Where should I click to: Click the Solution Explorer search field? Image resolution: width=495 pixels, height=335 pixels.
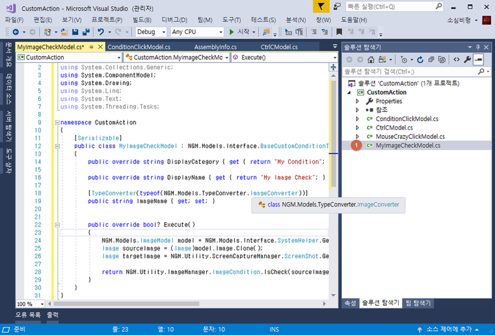[x=417, y=72]
